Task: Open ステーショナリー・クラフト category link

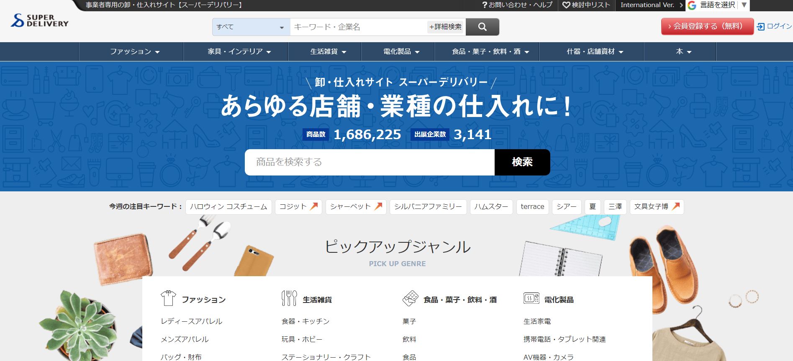Action: [326, 357]
